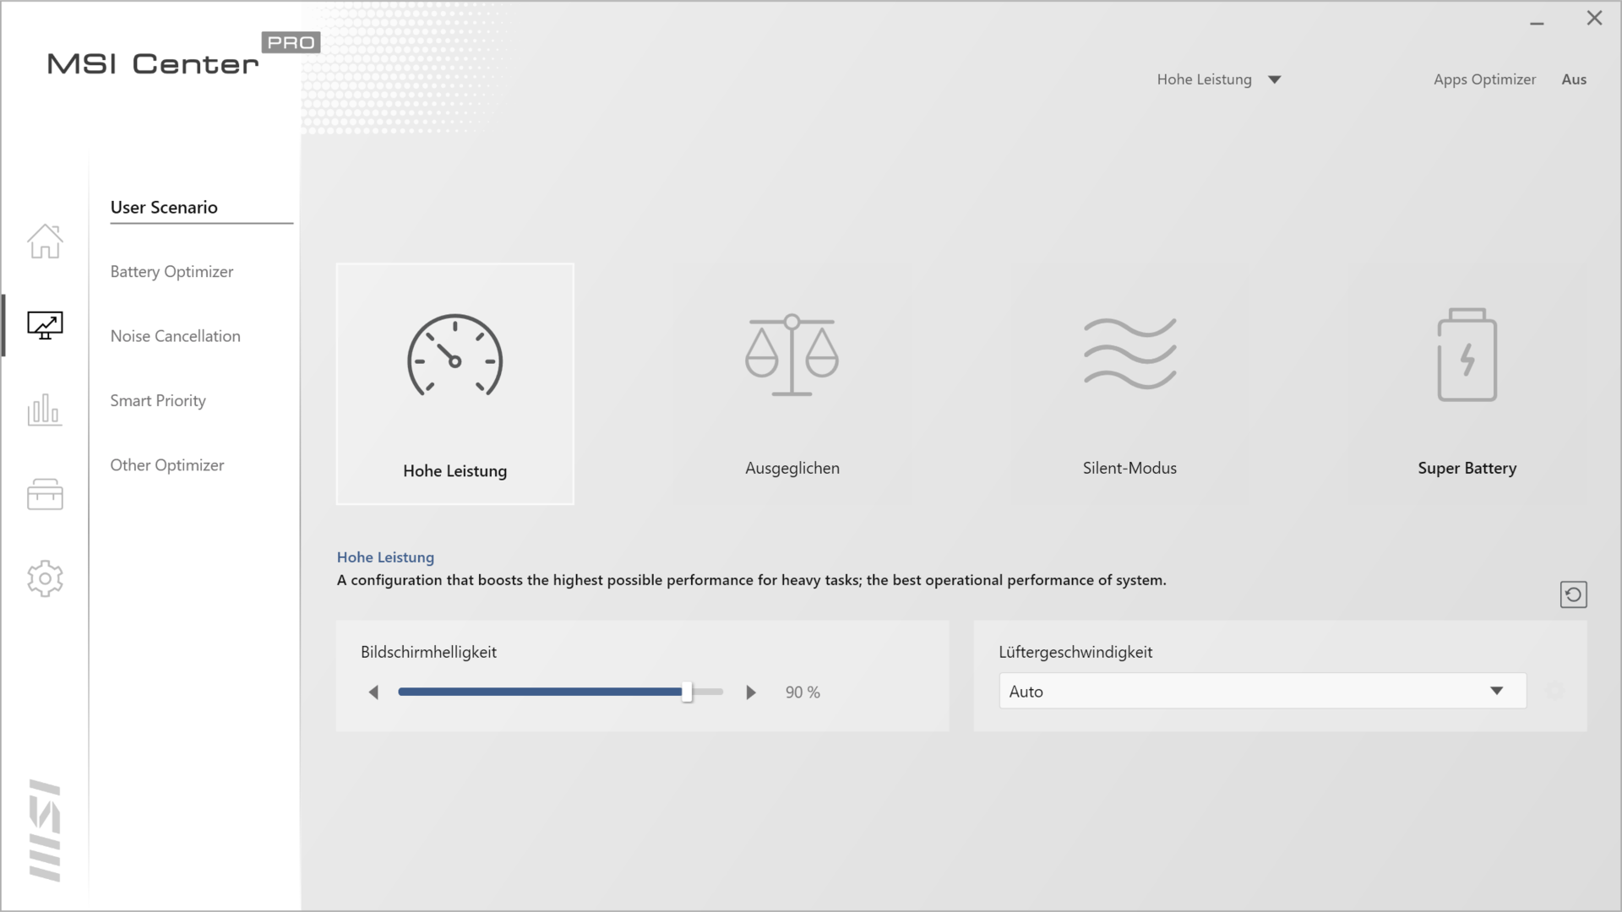Open the Noise Cancellation tab
The width and height of the screenshot is (1622, 912).
[175, 336]
